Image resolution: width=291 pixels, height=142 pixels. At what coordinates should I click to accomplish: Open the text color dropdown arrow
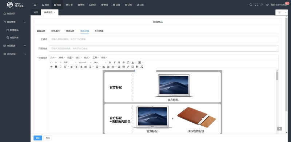click(136, 63)
